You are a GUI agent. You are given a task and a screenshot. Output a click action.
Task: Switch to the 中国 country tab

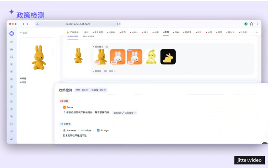click(156, 32)
